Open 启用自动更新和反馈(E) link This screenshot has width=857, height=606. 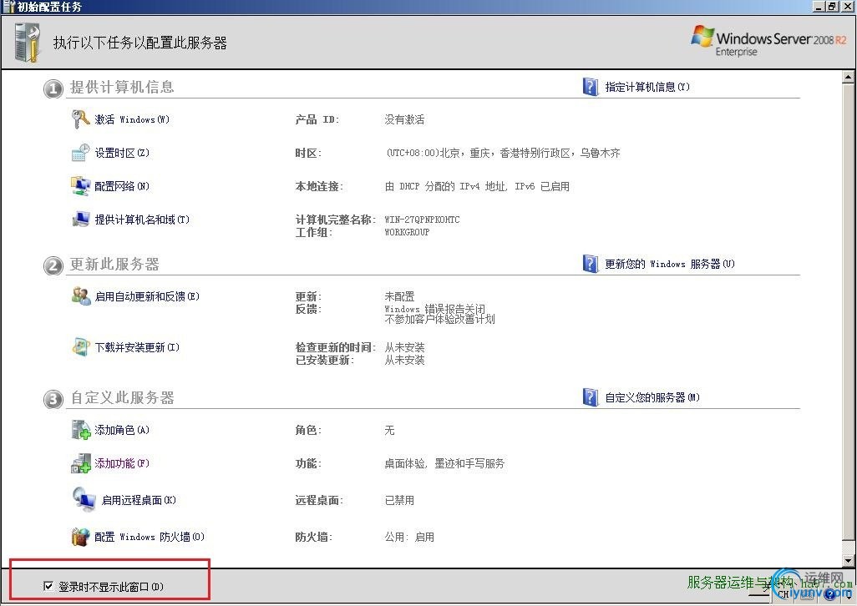(x=147, y=296)
